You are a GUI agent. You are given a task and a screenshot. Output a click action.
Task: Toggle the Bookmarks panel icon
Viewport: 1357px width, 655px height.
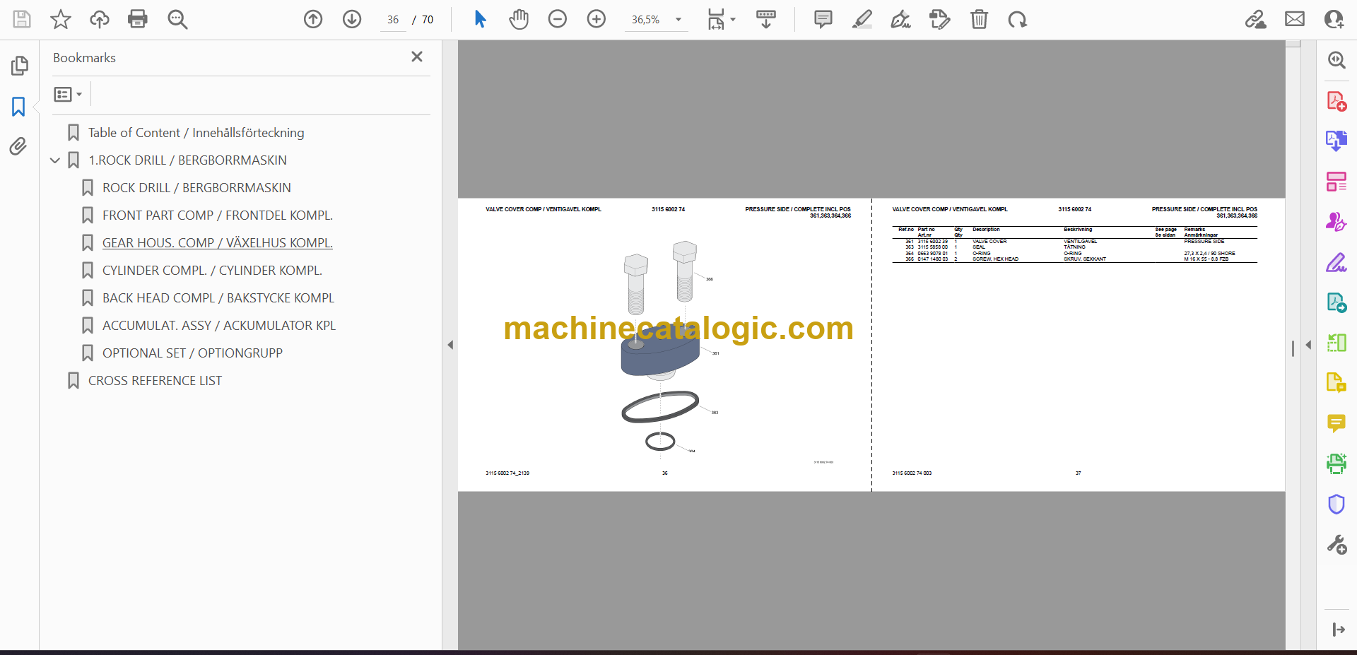(x=18, y=107)
